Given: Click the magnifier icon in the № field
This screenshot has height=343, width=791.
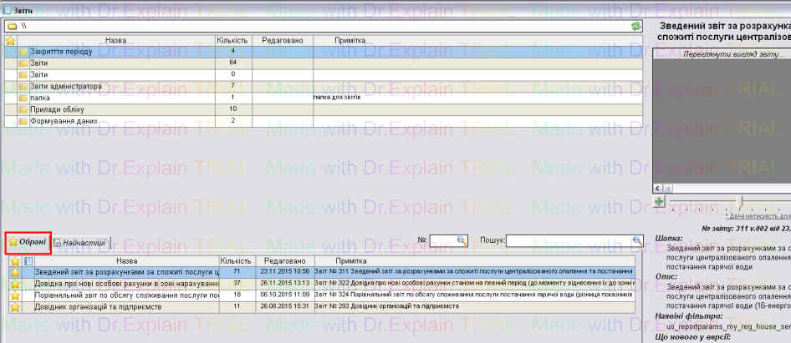Looking at the screenshot, I should [x=461, y=240].
